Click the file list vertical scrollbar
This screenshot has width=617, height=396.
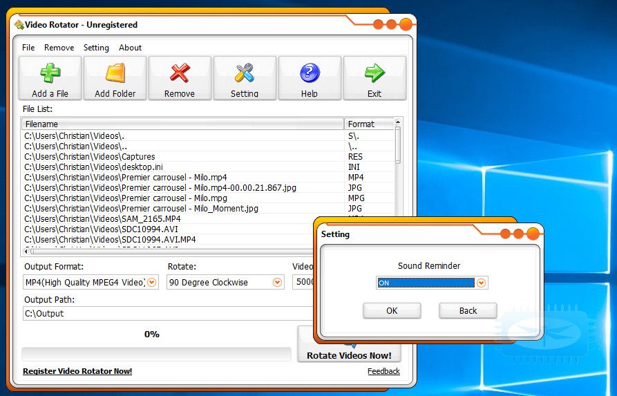(x=398, y=145)
